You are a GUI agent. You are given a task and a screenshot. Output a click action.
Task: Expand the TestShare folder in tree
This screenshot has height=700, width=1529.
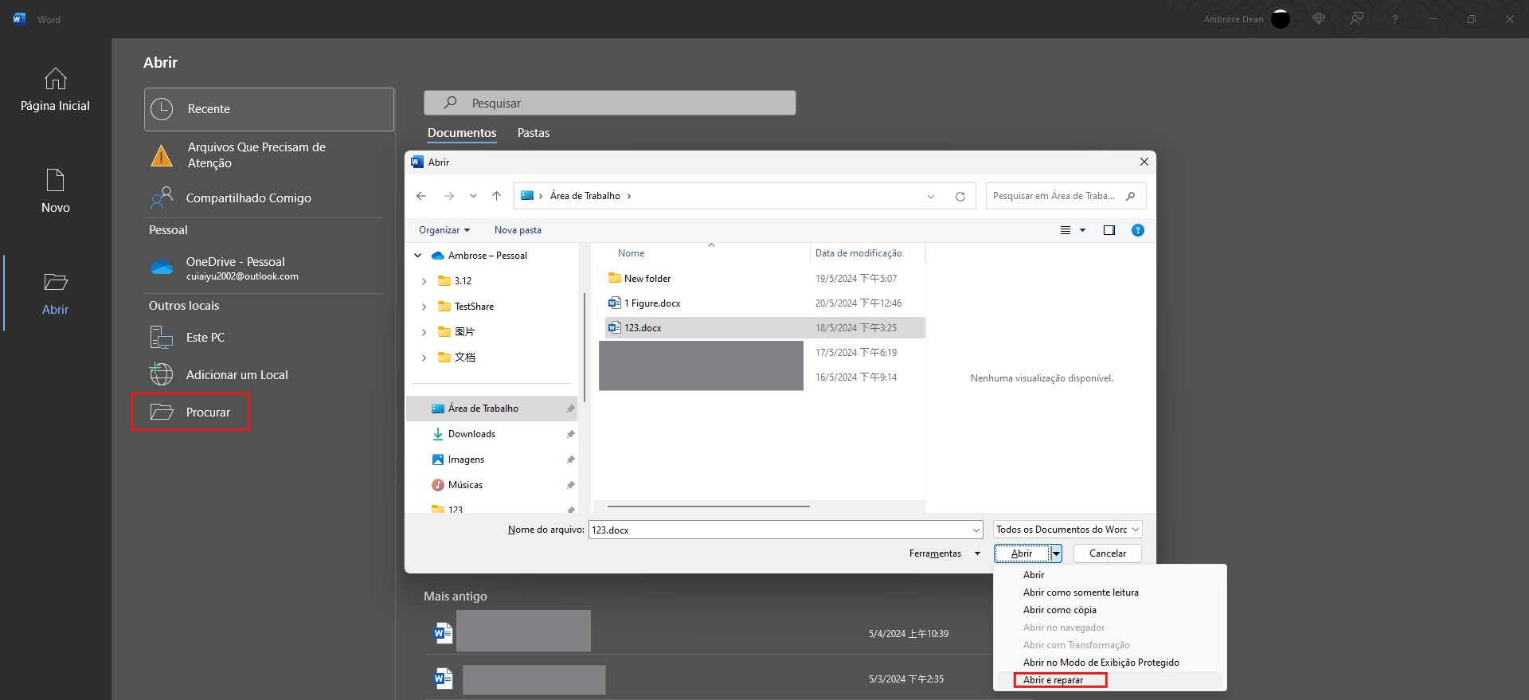point(424,307)
